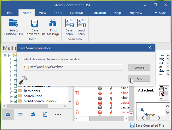Click up arrow in message body preview
Viewport: 172px width, 130px height.
(167, 106)
